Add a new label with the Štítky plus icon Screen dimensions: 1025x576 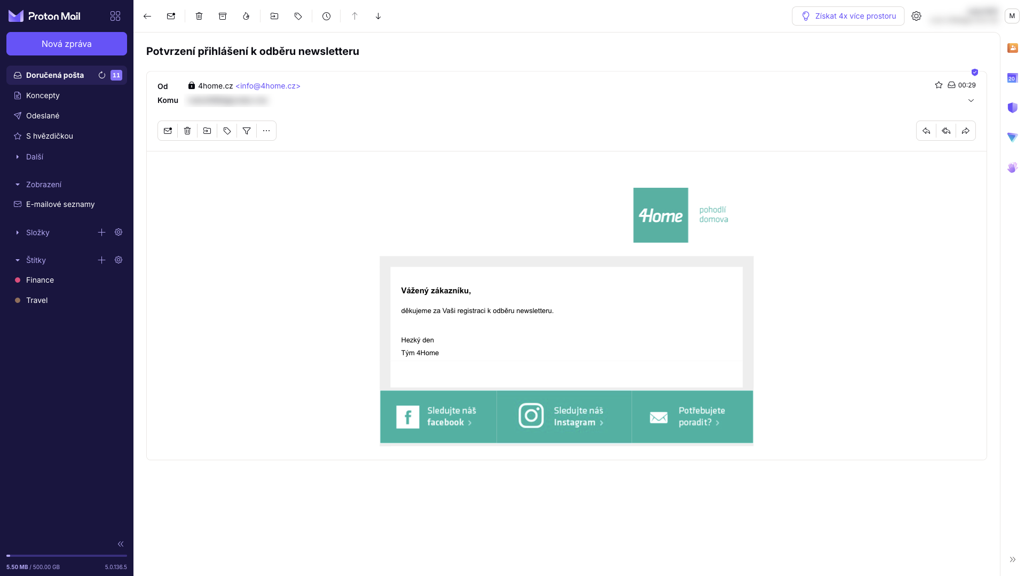click(101, 260)
